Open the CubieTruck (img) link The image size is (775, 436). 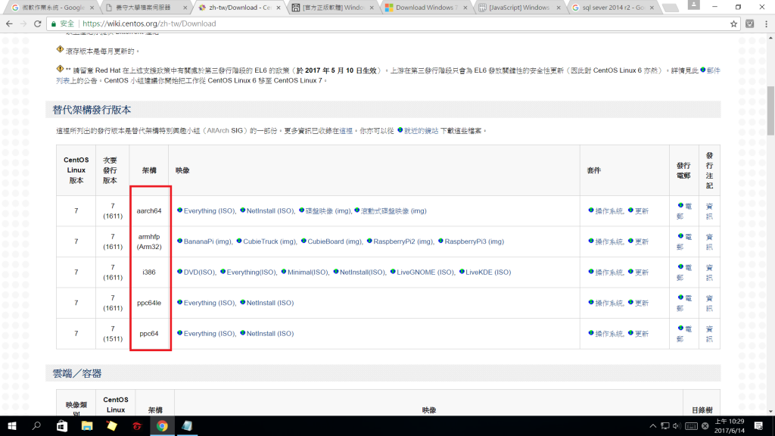click(x=269, y=241)
